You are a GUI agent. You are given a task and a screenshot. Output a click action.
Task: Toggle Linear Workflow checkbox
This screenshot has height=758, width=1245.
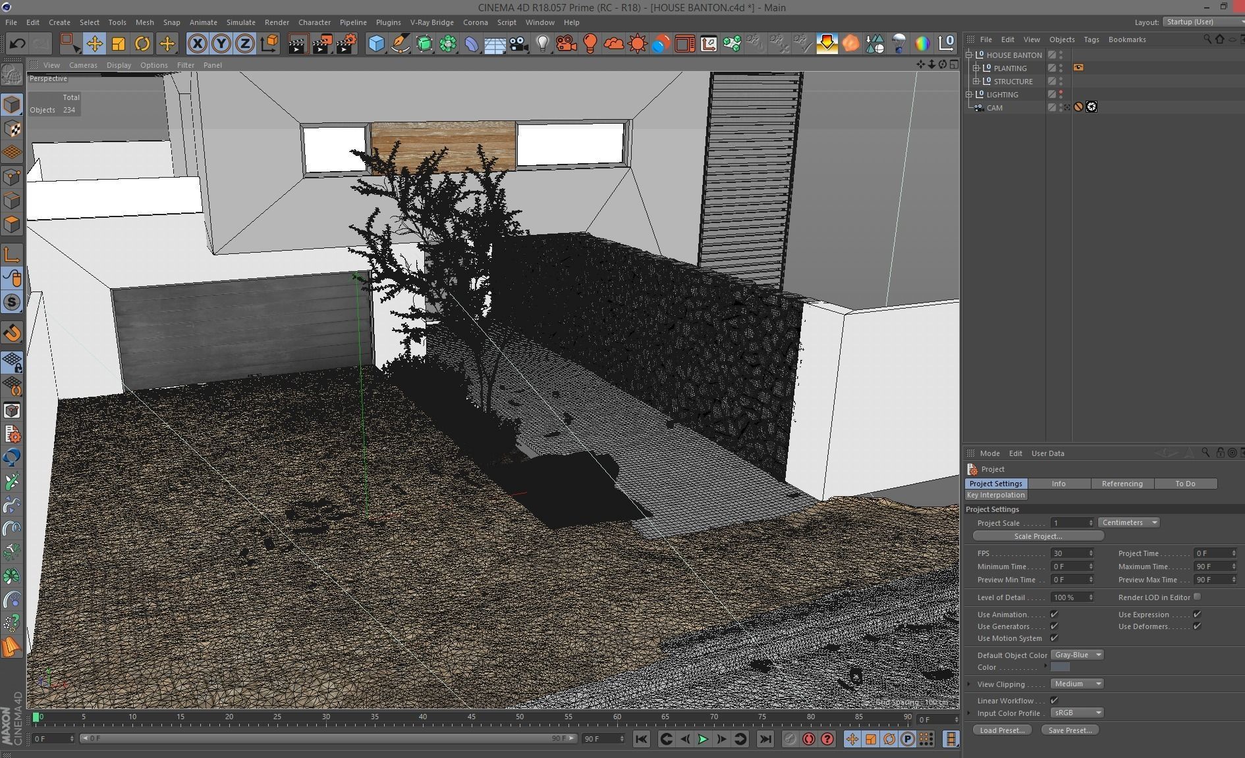[x=1054, y=701]
